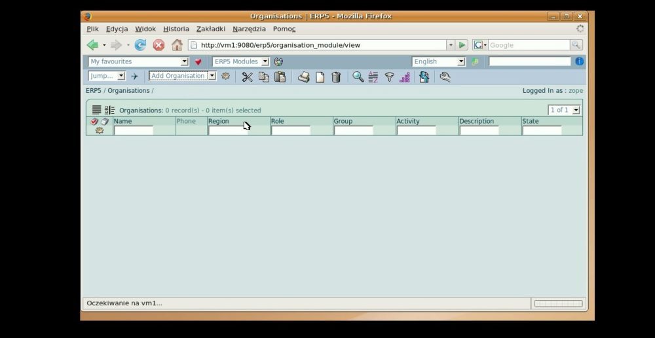655x338 pixels.
Task: Open the My favourites dropdown
Action: point(138,61)
